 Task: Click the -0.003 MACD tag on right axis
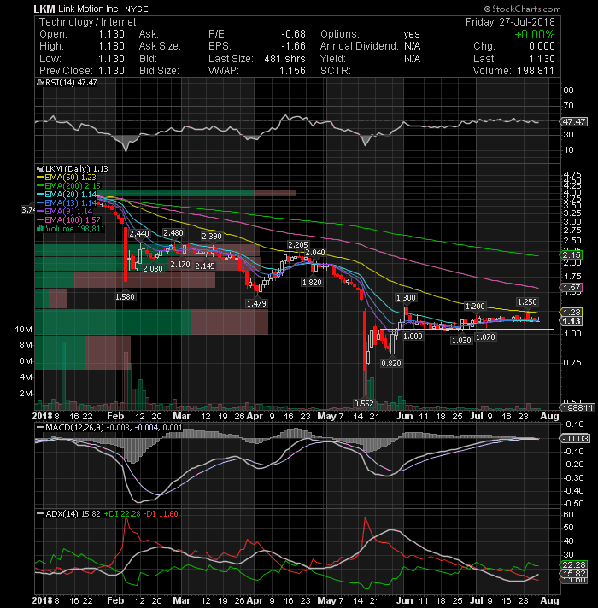click(575, 439)
